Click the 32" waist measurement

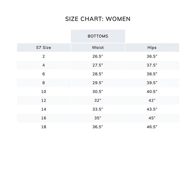click(98, 101)
